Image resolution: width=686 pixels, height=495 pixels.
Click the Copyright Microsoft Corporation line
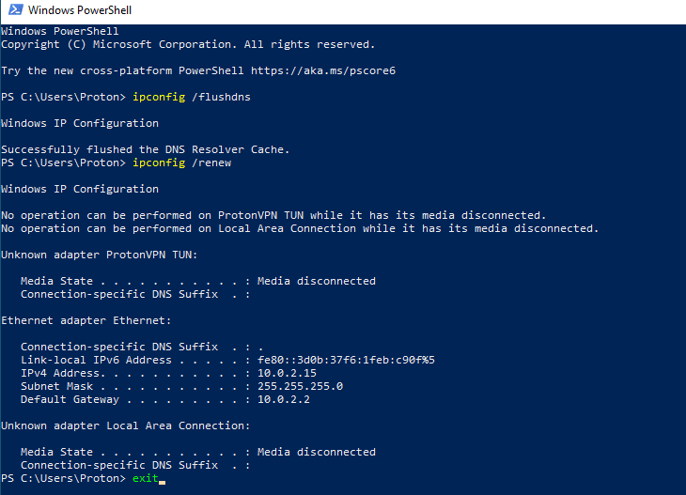point(188,44)
